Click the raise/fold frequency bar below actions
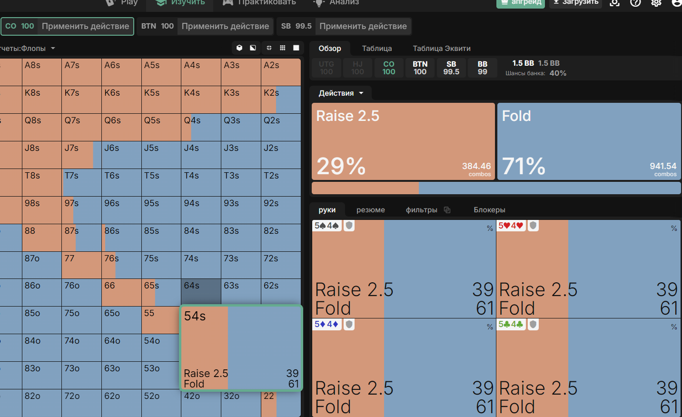This screenshot has height=417, width=682. (496, 188)
